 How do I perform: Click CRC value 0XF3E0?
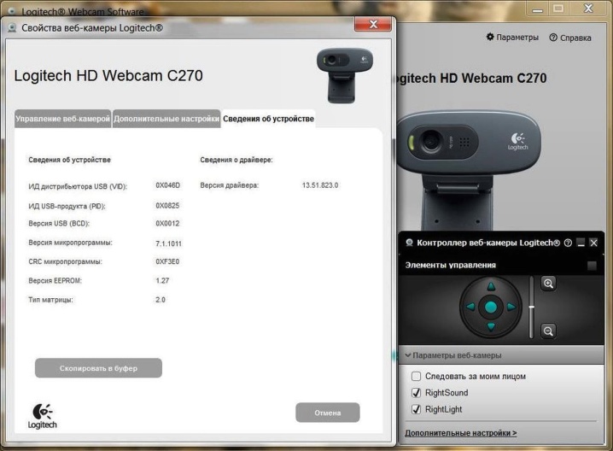pyautogui.click(x=167, y=261)
